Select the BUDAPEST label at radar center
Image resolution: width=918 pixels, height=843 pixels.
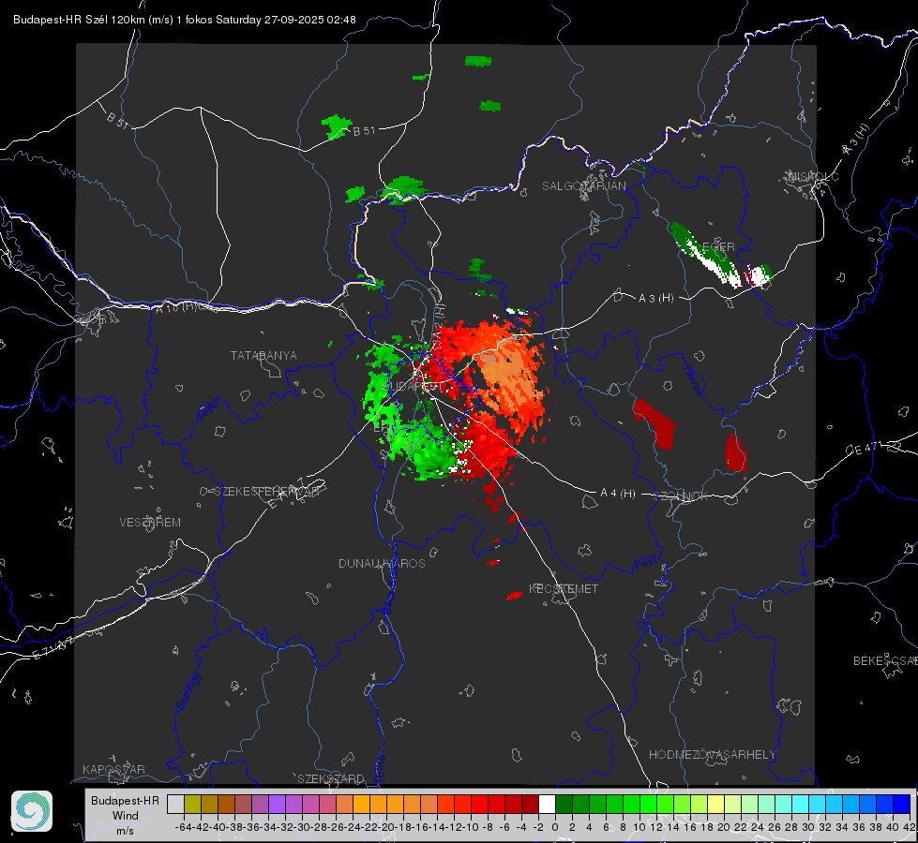coord(414,387)
